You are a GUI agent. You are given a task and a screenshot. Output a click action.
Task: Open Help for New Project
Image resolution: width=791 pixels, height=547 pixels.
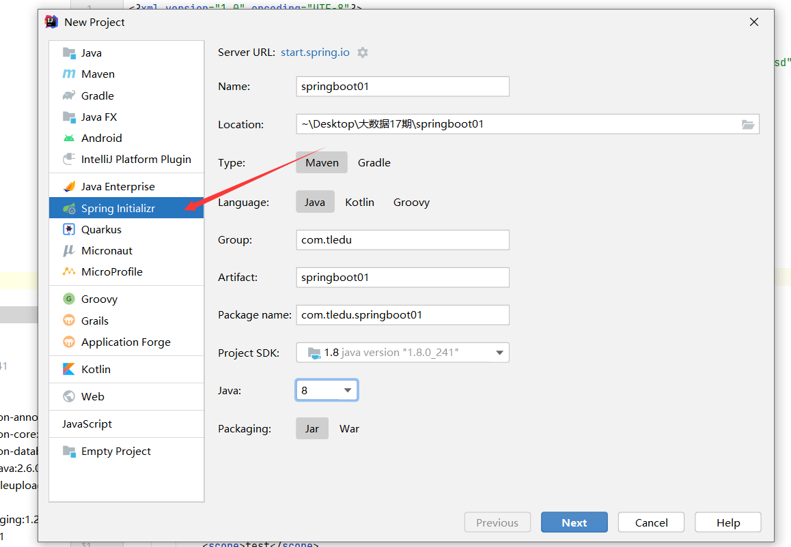[x=728, y=522]
